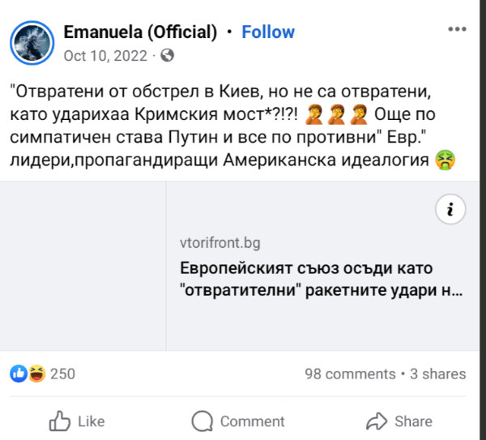Open the Европейският съюз осъди article headline
The width and height of the screenshot is (486, 440).
(x=321, y=278)
